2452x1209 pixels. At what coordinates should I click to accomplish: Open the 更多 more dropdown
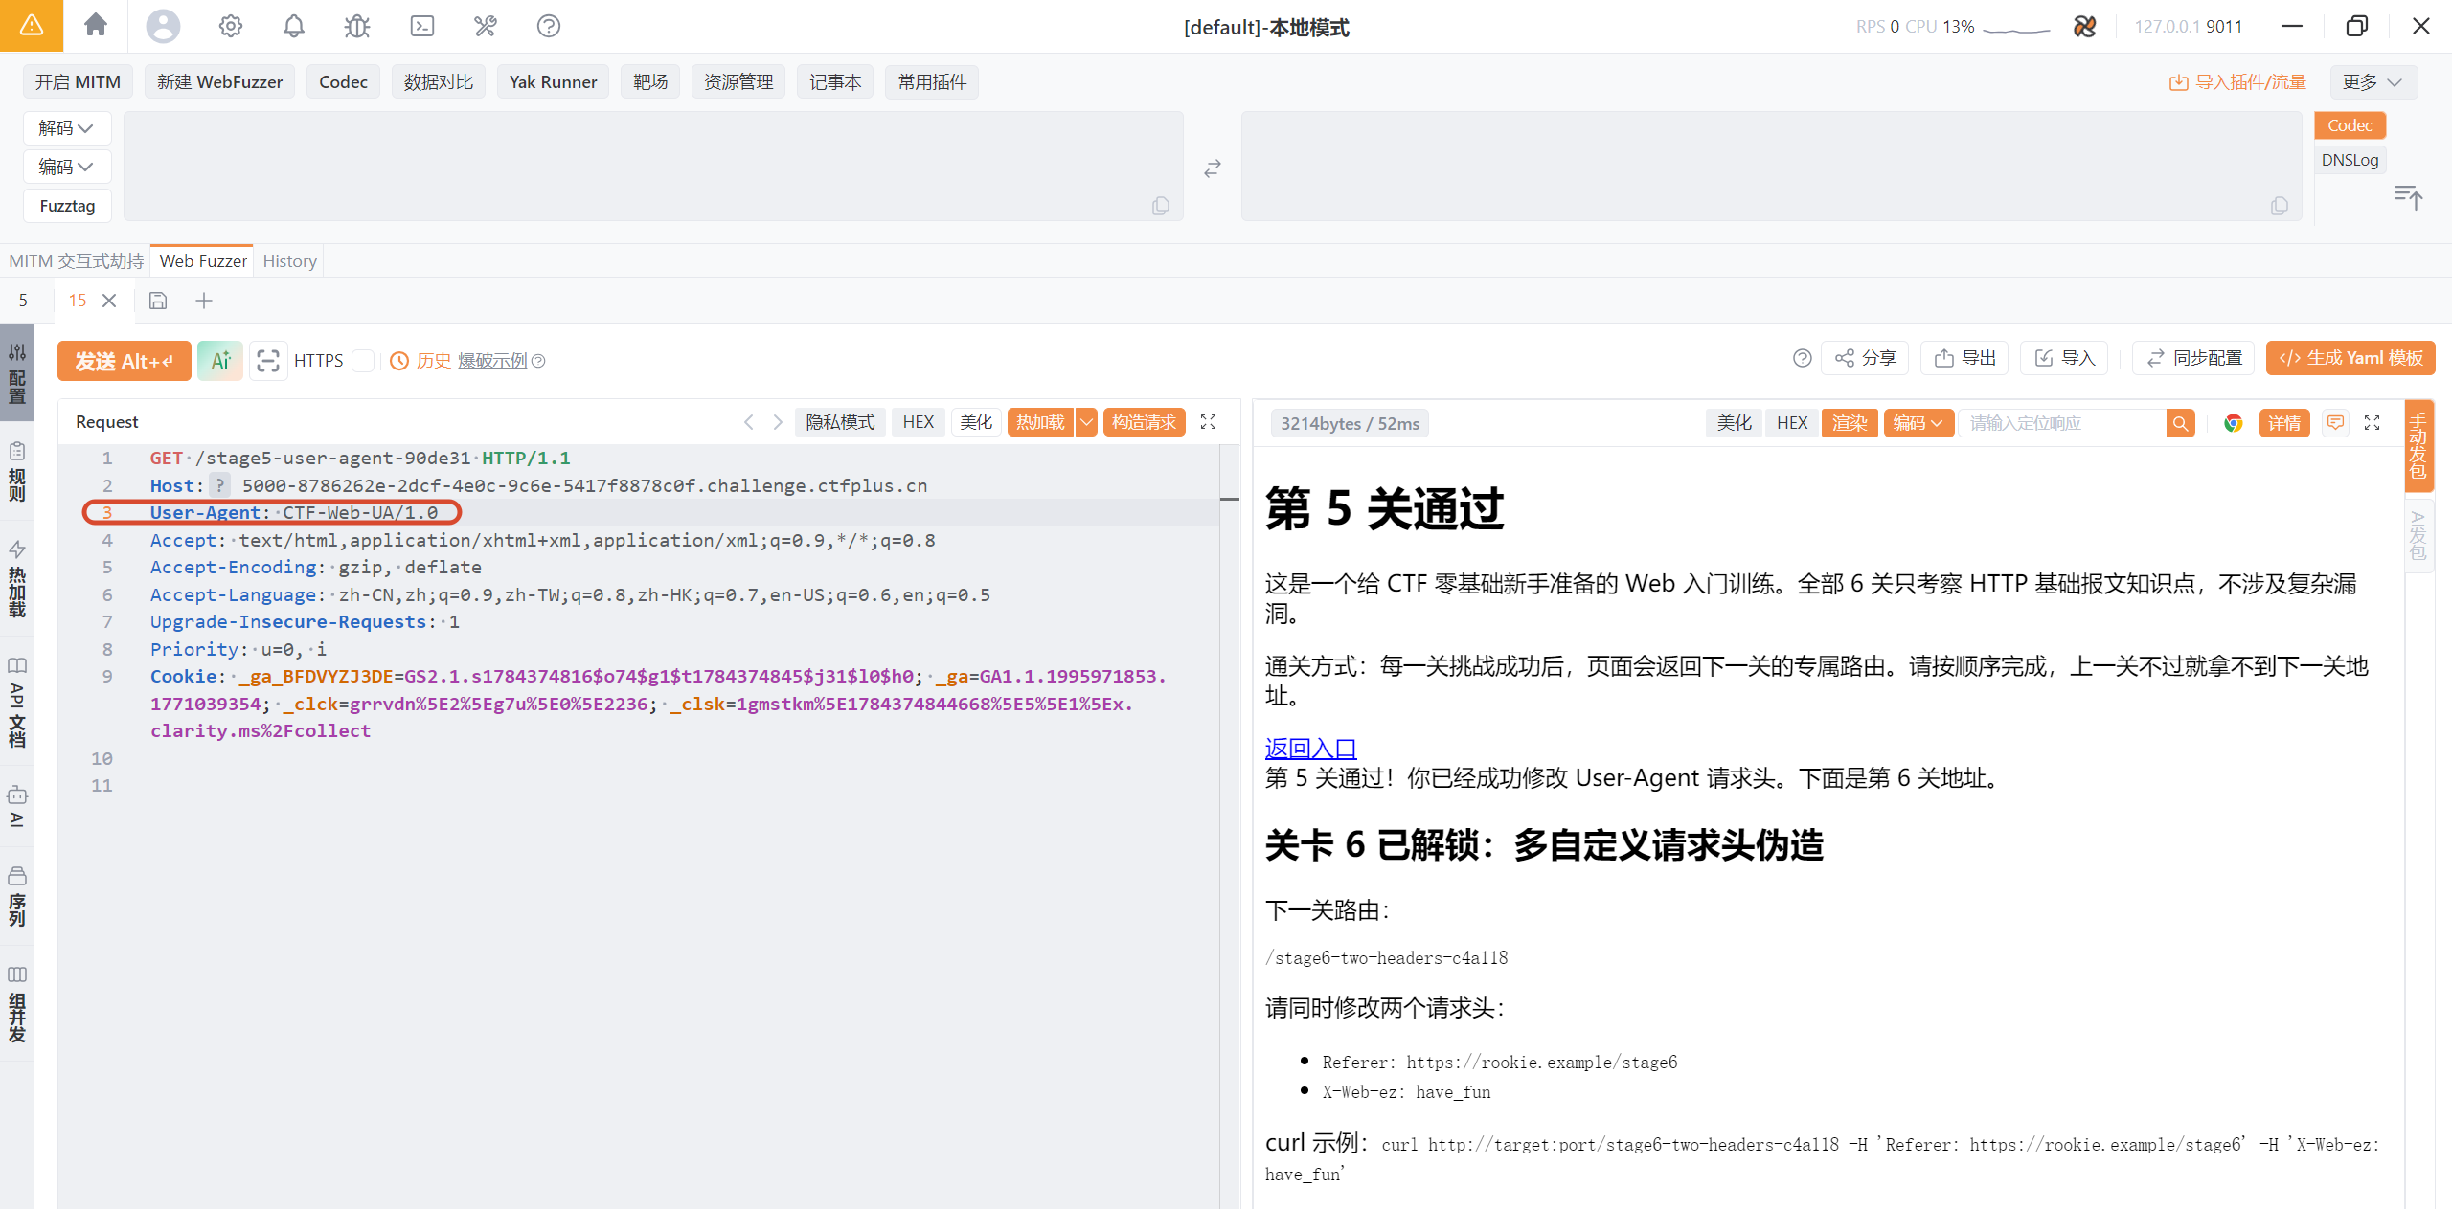click(2373, 82)
